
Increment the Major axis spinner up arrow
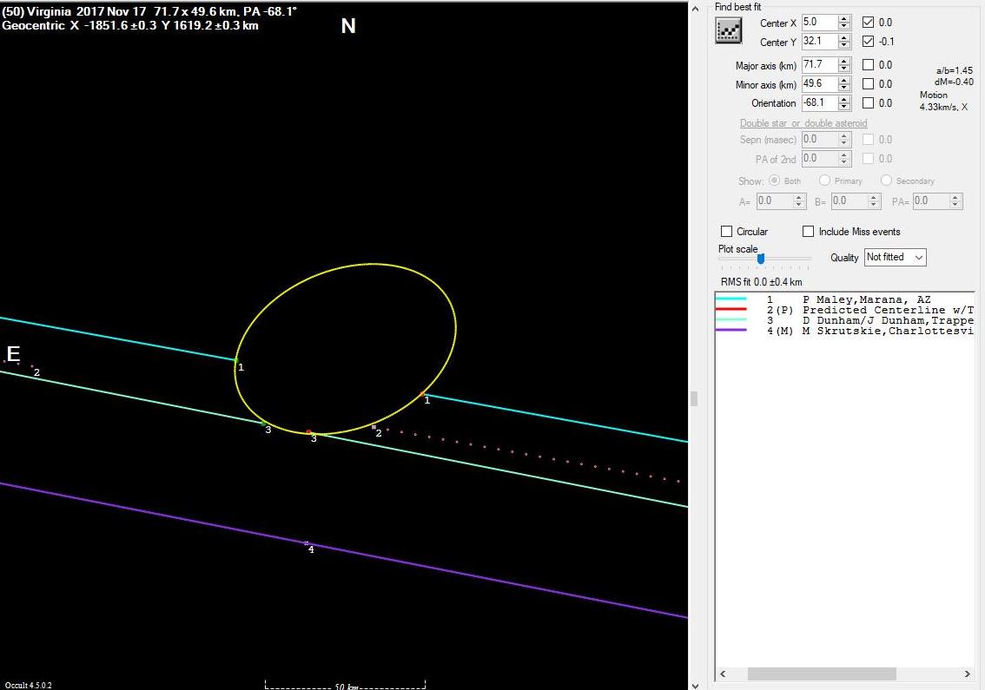pyautogui.click(x=843, y=61)
